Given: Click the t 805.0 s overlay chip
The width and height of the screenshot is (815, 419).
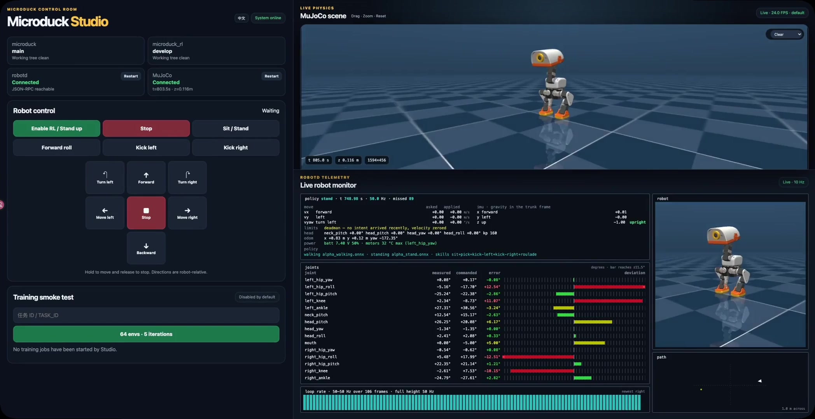Looking at the screenshot, I should point(318,160).
